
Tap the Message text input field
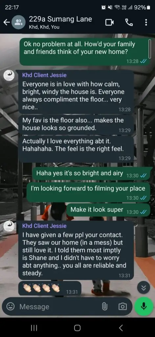coord(58,307)
